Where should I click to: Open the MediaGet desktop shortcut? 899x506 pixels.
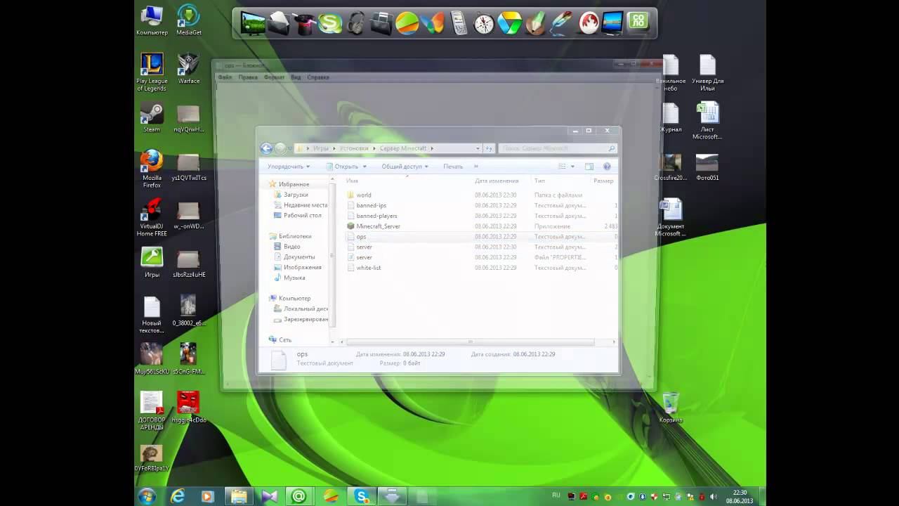pos(189,20)
